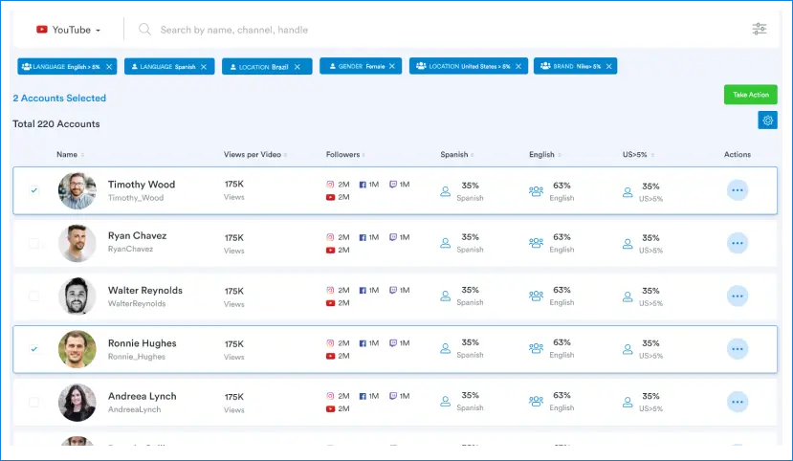Click the search magnifier icon
The width and height of the screenshot is (793, 461).
pyautogui.click(x=145, y=30)
